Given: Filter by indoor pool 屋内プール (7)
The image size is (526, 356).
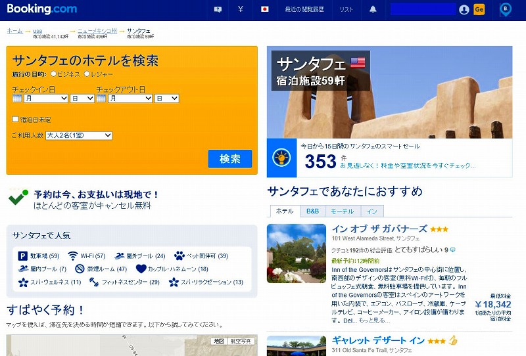Looking at the screenshot, I should pyautogui.click(x=42, y=269).
